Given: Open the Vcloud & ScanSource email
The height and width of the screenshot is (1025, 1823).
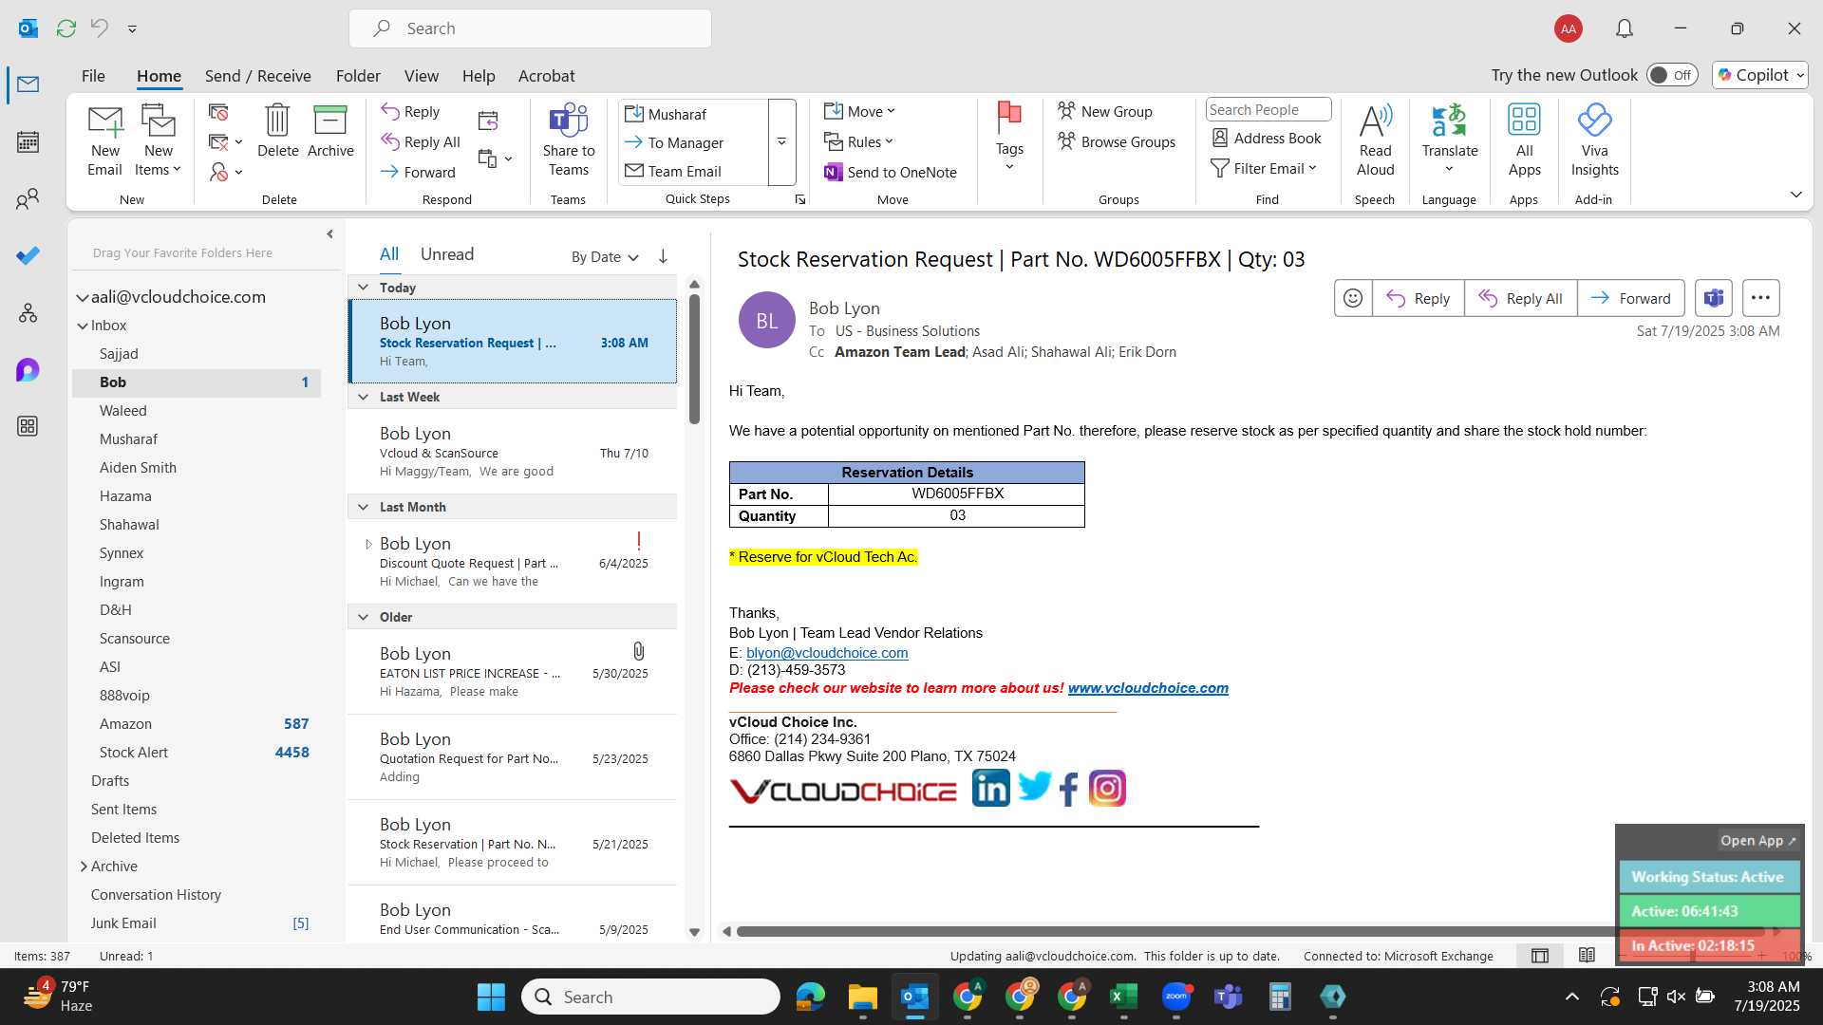Looking at the screenshot, I should pos(513,452).
